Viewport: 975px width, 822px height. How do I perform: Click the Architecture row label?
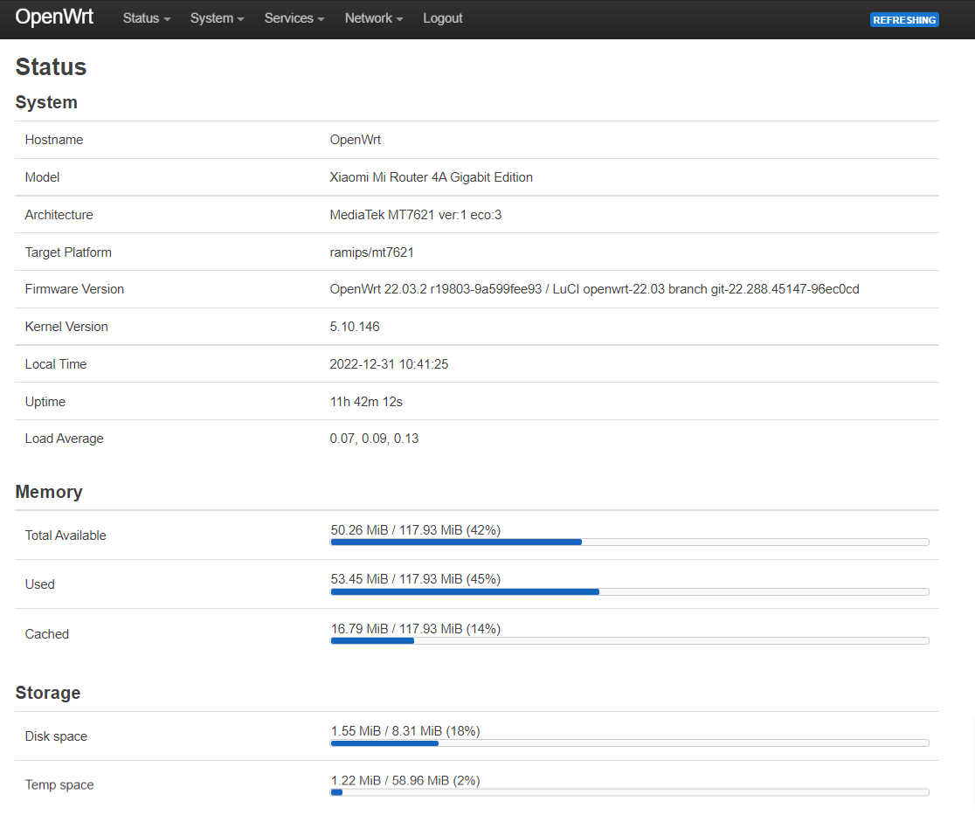[x=59, y=215]
